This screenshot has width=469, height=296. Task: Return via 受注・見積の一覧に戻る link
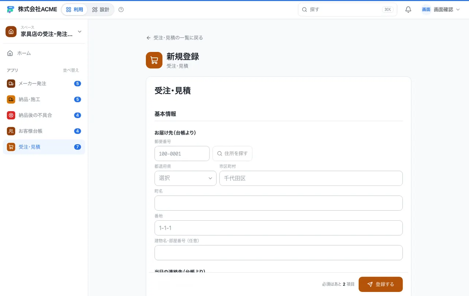point(174,38)
